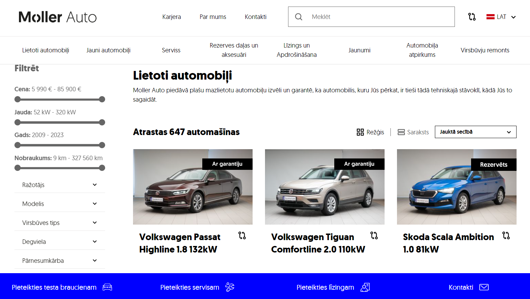530x299 pixels.
Task: Open the blue Skoda Scala photo
Action: [x=457, y=187]
